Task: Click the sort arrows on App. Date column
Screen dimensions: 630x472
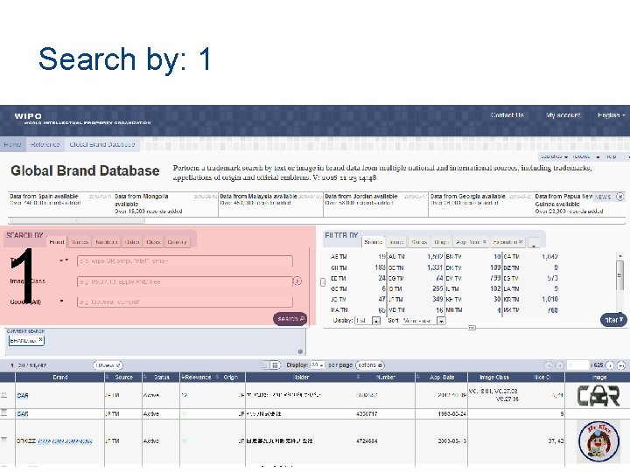Action: point(418,378)
